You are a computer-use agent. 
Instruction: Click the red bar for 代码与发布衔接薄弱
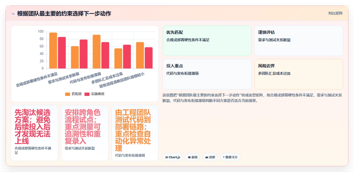click(x=105, y=55)
